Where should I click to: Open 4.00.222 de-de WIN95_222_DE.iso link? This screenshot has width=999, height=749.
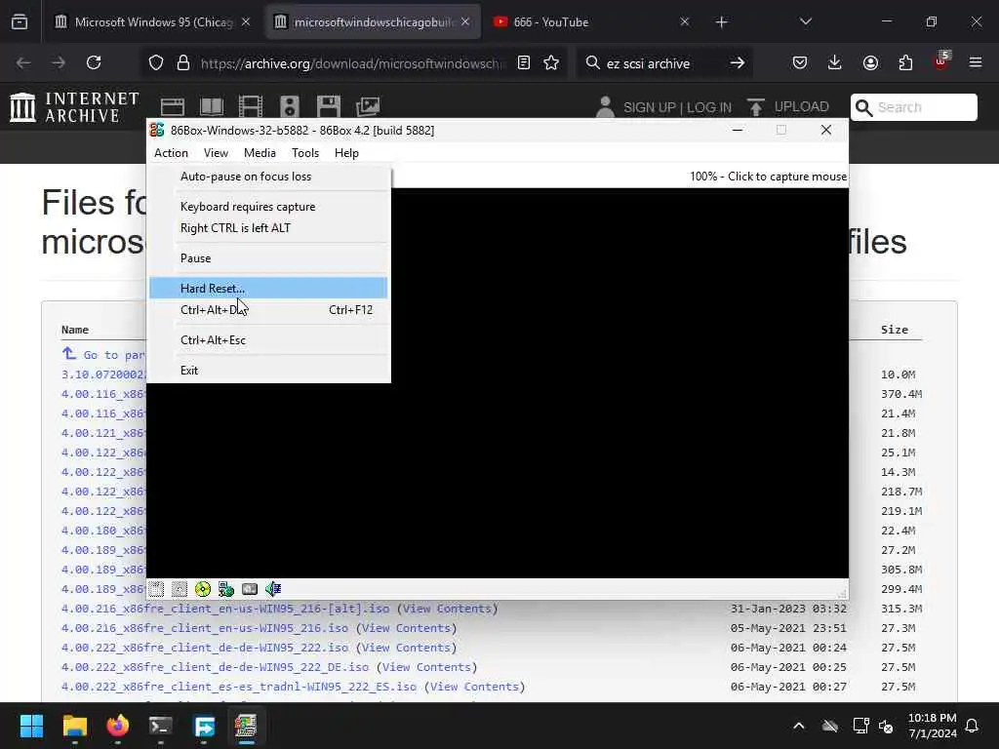tap(215, 667)
